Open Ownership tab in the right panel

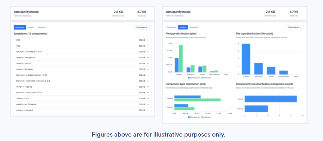pyautogui.click(x=194, y=27)
